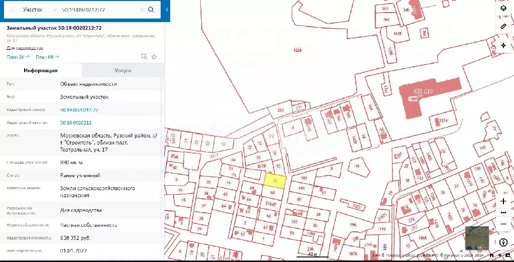
Task: Open the План КК link
Action: point(47,57)
